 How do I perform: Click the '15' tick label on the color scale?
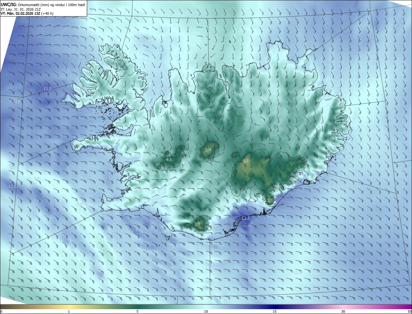[x=275, y=312]
